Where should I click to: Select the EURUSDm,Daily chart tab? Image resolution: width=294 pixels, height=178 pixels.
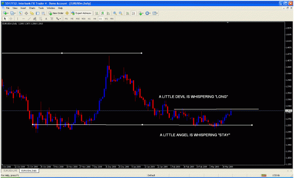click(x=29, y=170)
